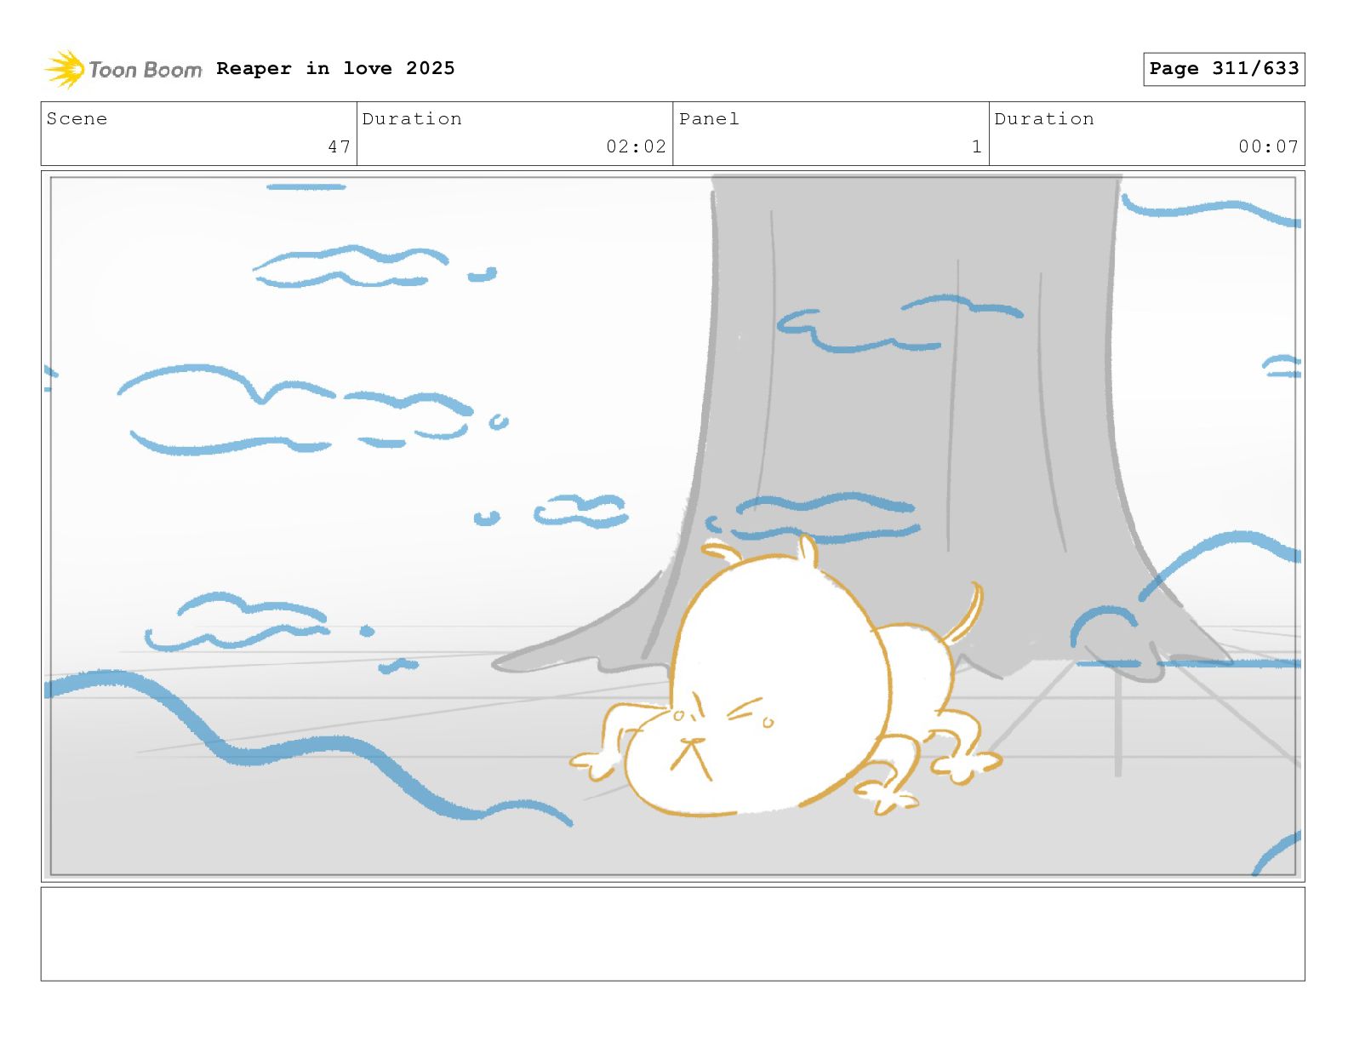Click the 'Panel' header label
Viewport: 1348px width, 1042px height.
pyautogui.click(x=709, y=119)
